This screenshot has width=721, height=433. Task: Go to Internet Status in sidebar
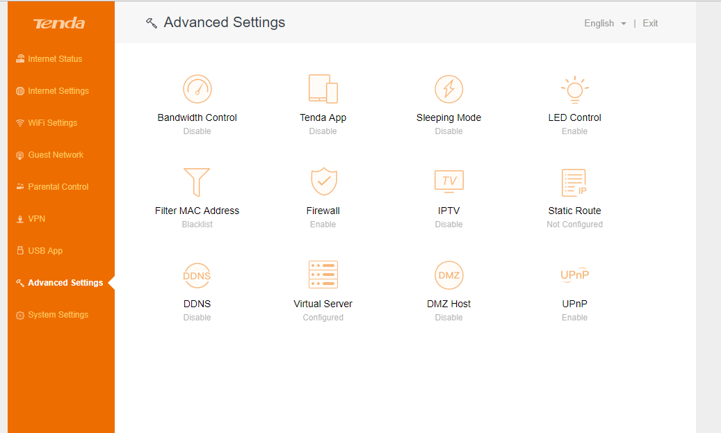[55, 59]
